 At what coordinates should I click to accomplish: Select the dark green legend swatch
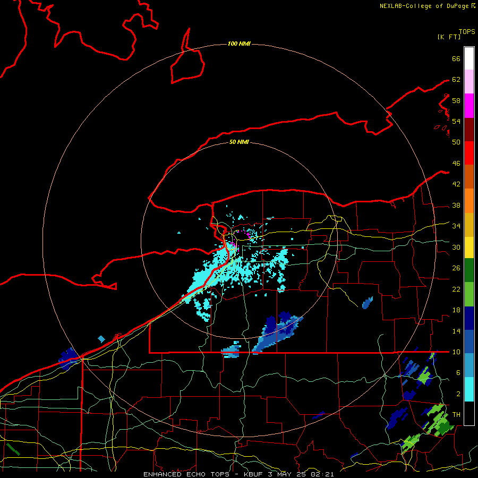click(469, 270)
